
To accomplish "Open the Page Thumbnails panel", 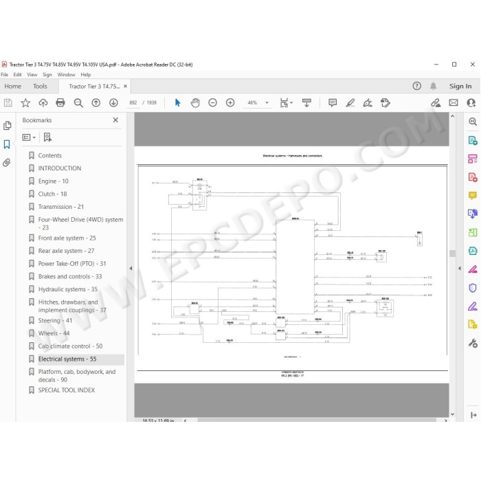I will coord(7,126).
